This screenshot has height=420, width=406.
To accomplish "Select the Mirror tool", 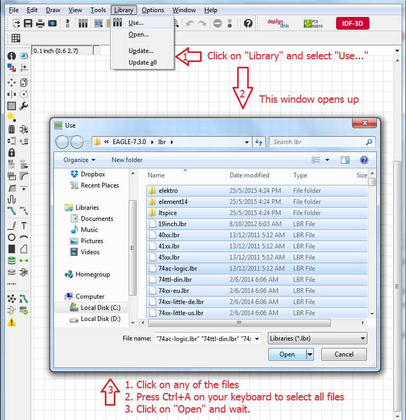I will pos(12,94).
